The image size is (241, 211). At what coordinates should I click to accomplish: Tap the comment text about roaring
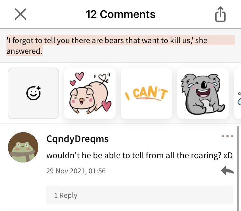point(139,155)
